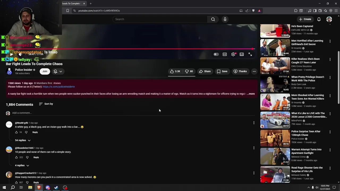Play the video with the player play button
Viewport: 340px width, 191px height.
[11, 54]
